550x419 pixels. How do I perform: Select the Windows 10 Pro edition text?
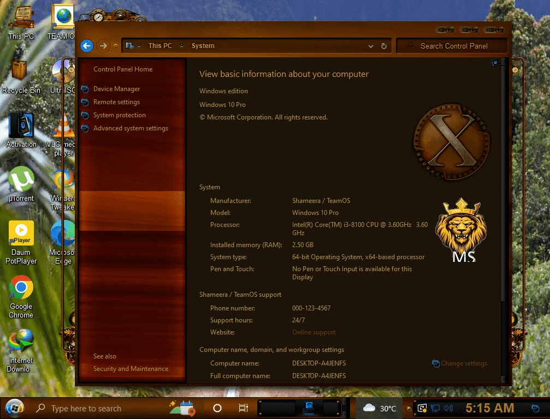pyautogui.click(x=222, y=105)
